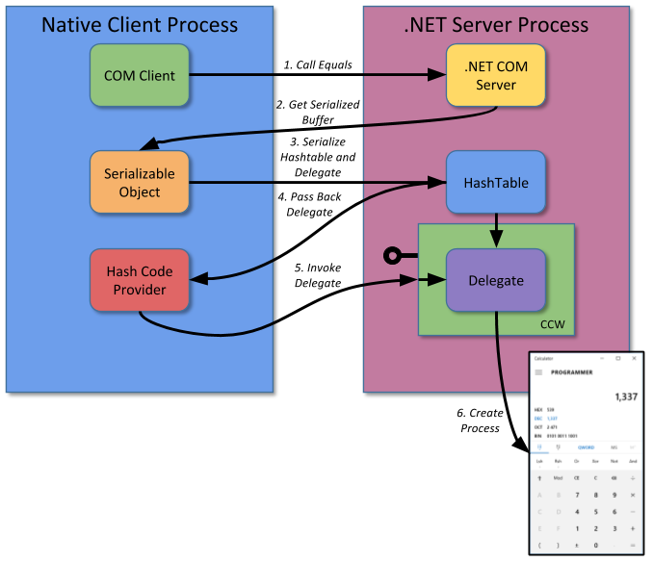The width and height of the screenshot is (653, 562).
Task: Select the OCT number base
Action: [x=538, y=426]
